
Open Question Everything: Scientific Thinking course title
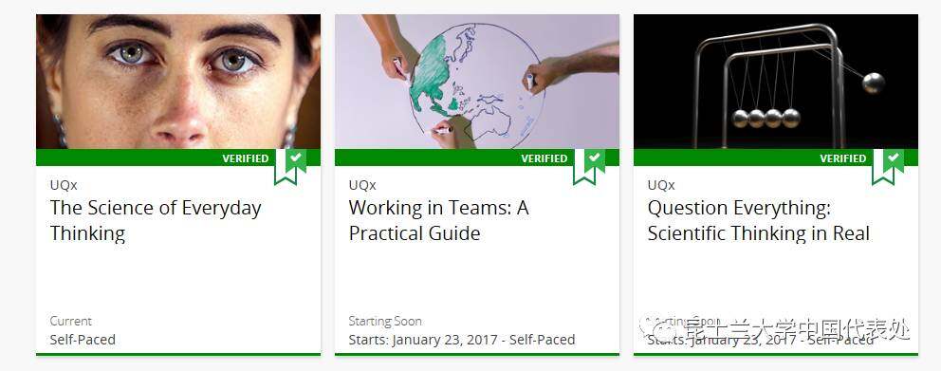tap(759, 220)
